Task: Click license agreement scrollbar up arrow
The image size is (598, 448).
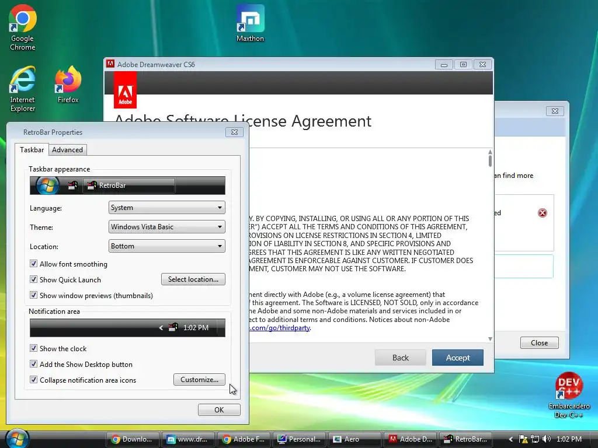Action: click(x=490, y=152)
